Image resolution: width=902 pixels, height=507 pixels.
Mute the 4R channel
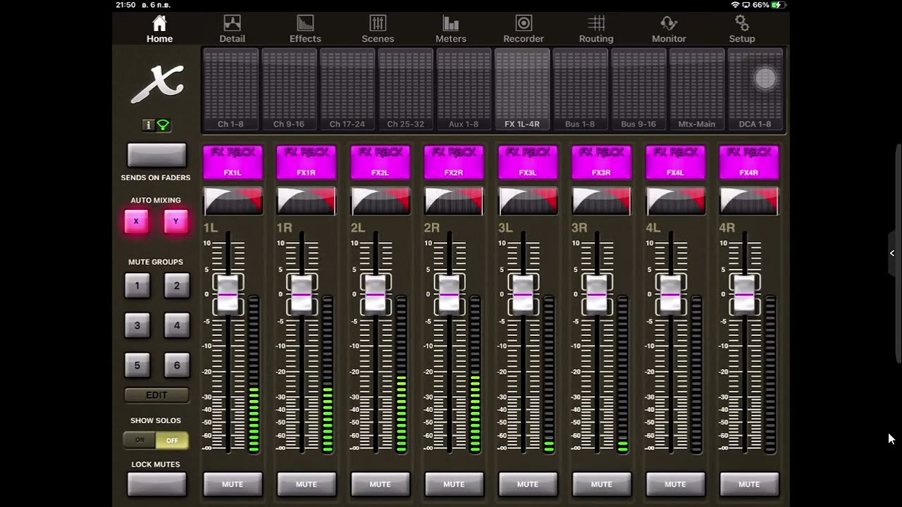pos(749,484)
